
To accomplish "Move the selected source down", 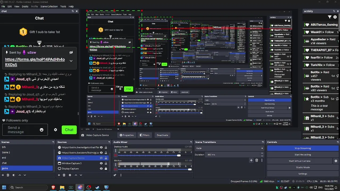I will coord(81,175).
